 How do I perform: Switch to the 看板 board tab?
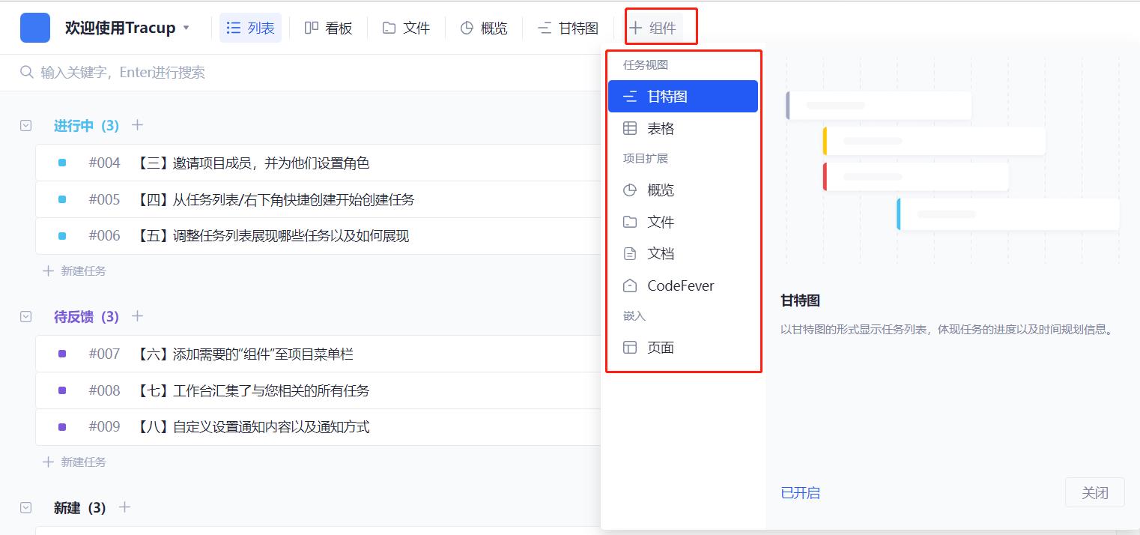(329, 28)
